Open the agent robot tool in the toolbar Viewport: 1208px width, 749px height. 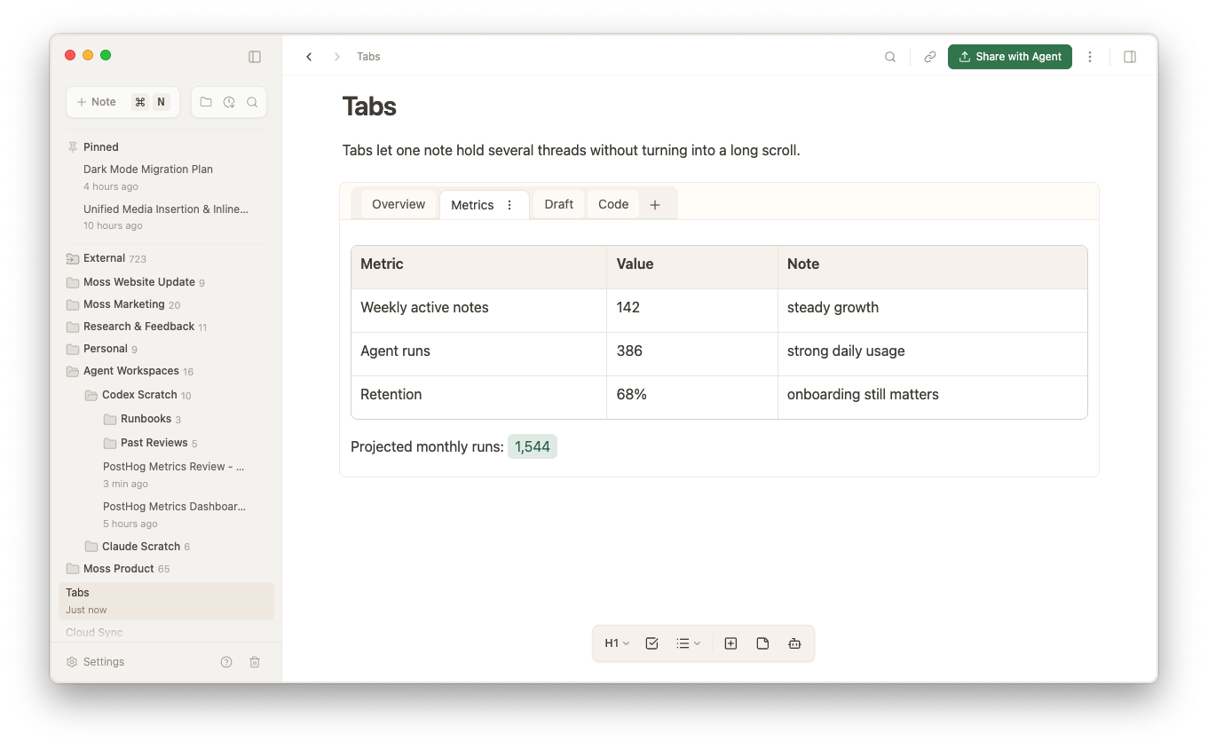[794, 643]
